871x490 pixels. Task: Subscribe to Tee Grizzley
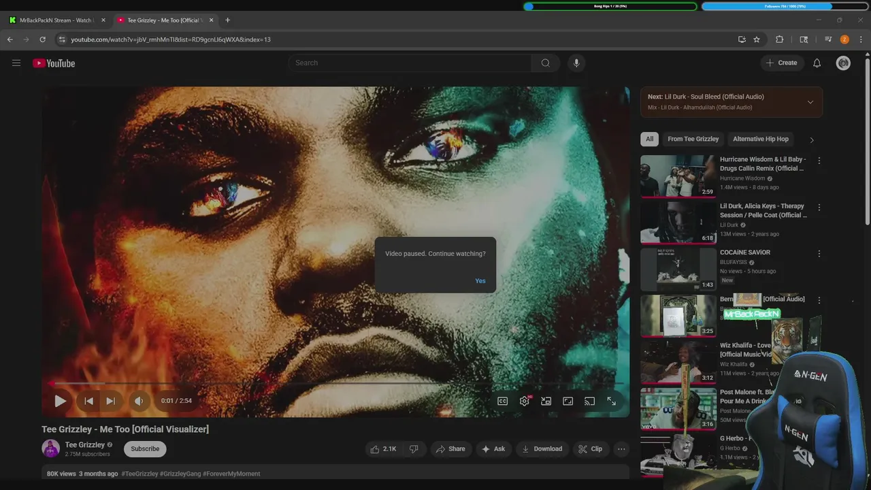click(145, 449)
